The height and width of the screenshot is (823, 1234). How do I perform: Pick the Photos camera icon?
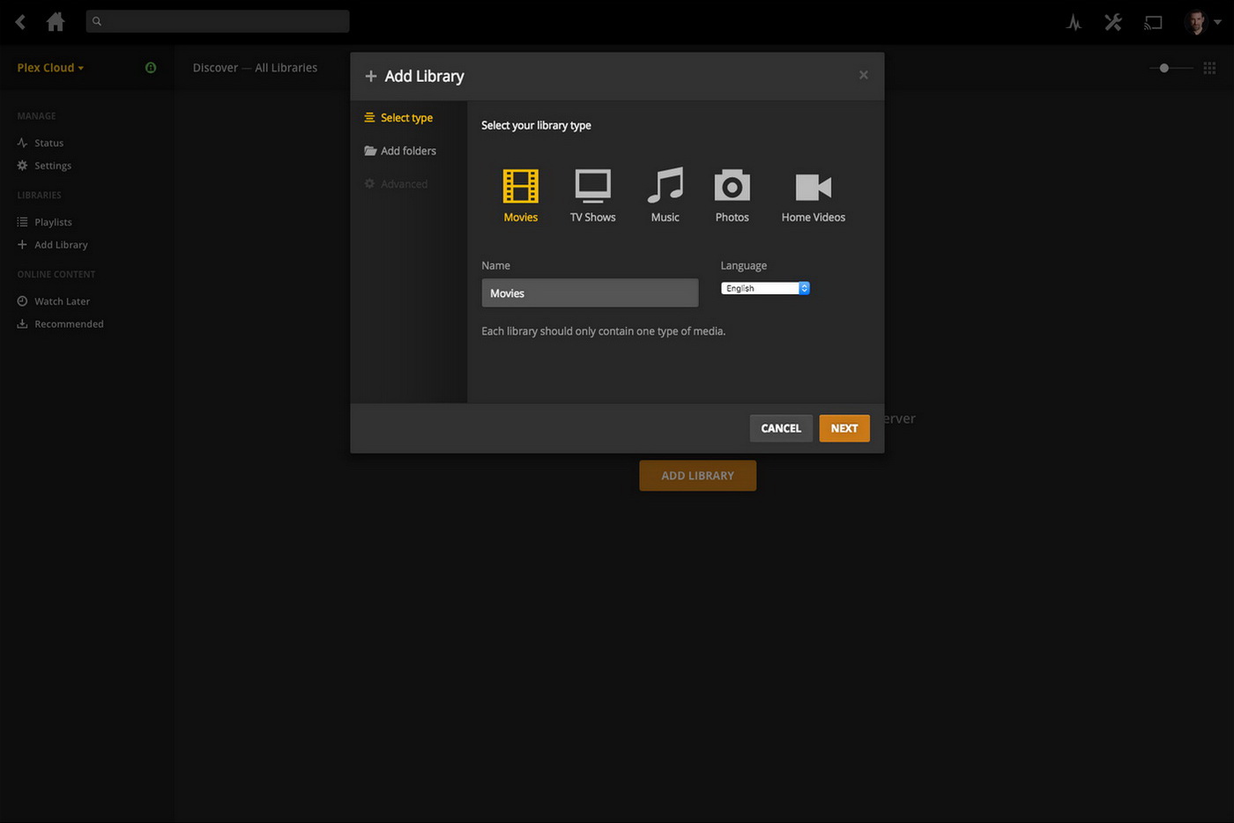click(x=732, y=186)
